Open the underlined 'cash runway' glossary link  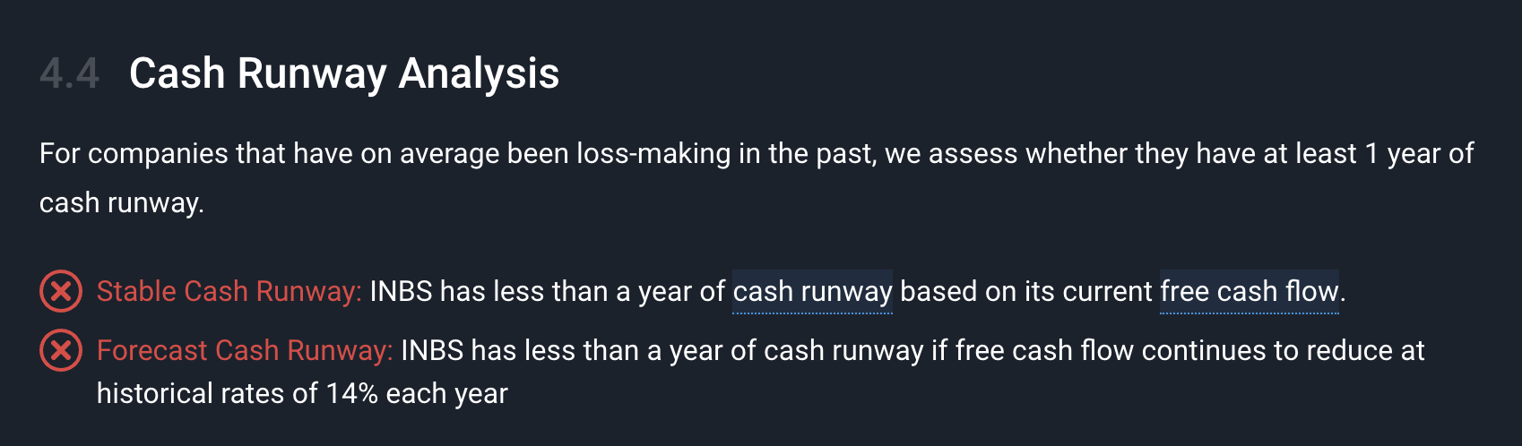click(812, 292)
